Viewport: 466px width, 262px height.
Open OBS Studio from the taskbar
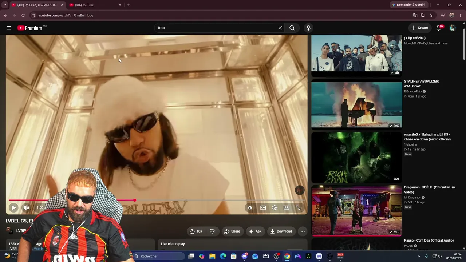(276, 256)
